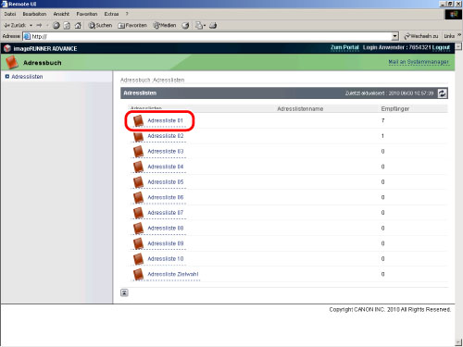This screenshot has width=463, height=347.
Task: Open the Extras menu
Action: click(111, 14)
